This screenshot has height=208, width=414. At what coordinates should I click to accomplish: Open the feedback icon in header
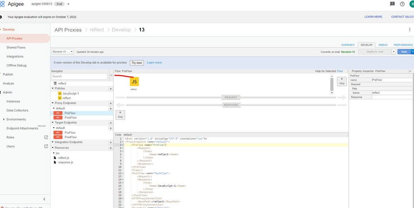tap(392, 4)
